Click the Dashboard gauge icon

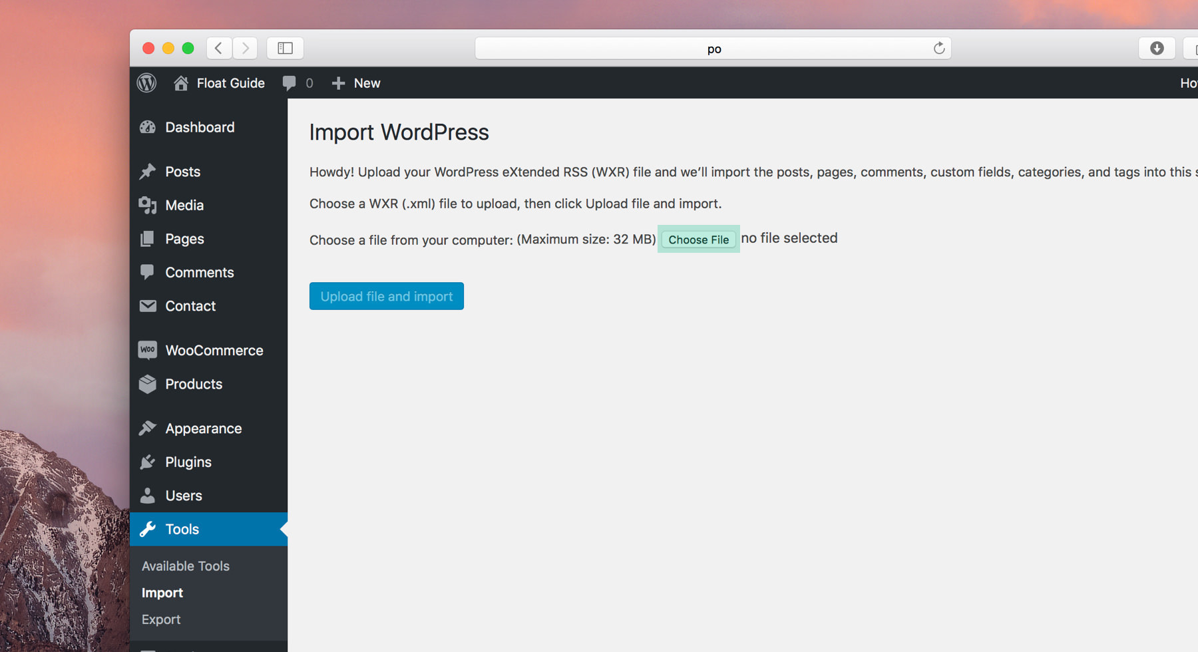click(148, 127)
